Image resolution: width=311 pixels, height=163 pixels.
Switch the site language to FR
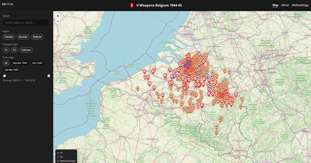(x=8, y=4)
